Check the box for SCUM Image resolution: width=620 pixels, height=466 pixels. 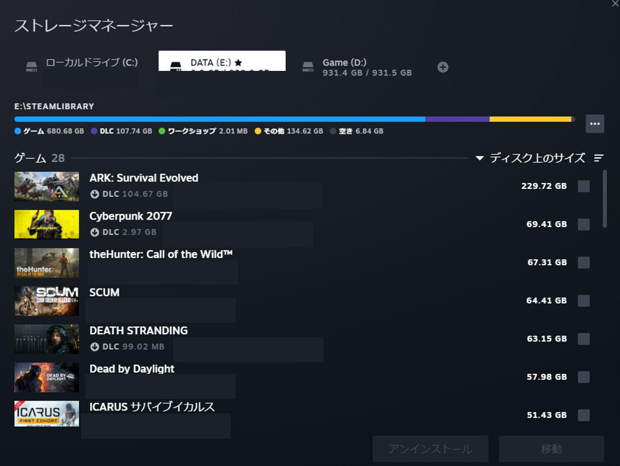click(x=584, y=301)
